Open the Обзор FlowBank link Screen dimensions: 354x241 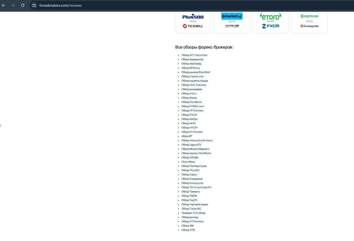coord(191,102)
